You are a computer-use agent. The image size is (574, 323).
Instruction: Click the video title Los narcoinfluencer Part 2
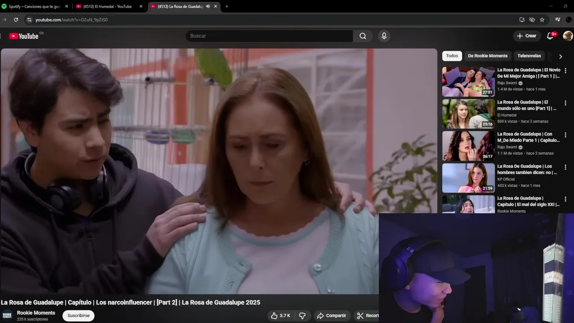(x=130, y=302)
